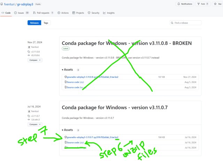Star the repository
The width and height of the screenshot is (223, 161).
pos(218,4)
